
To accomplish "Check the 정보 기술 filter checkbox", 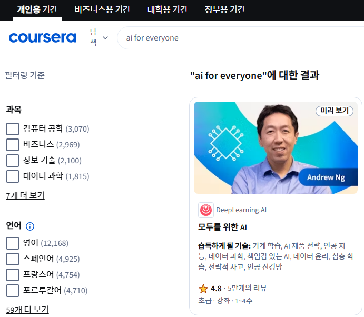I will (x=13, y=161).
